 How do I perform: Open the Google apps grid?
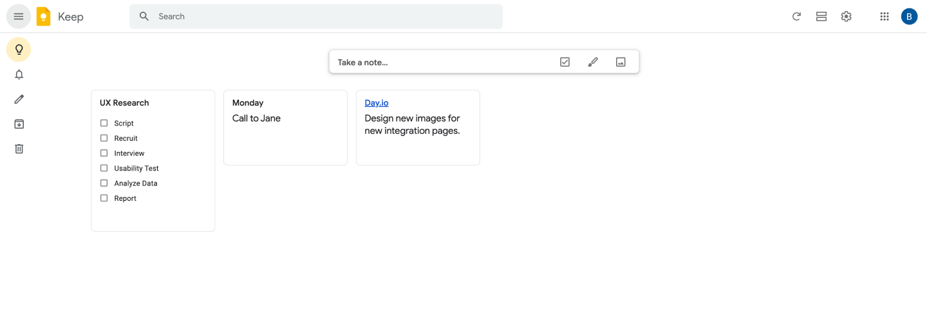(885, 17)
